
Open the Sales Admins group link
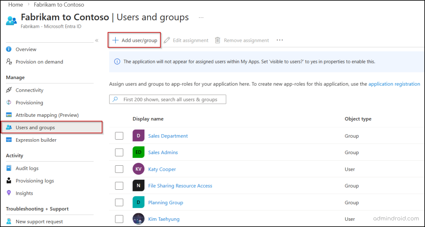(163, 152)
